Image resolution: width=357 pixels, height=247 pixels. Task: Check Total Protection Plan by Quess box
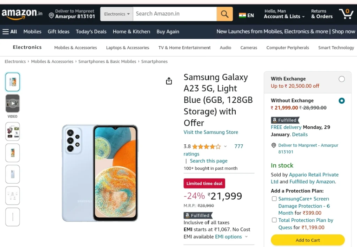click(274, 220)
